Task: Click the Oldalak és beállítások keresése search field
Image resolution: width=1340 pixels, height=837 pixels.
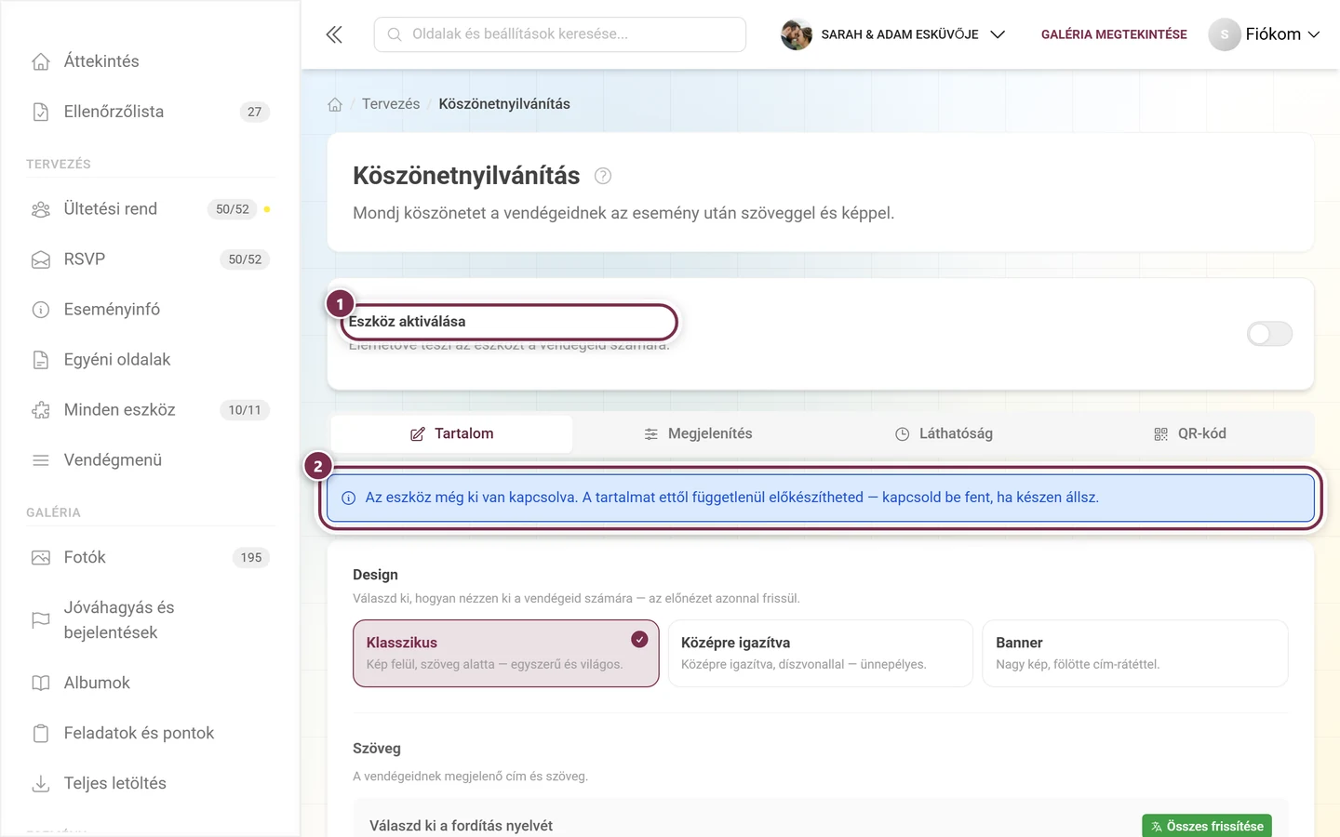Action: [x=560, y=34]
